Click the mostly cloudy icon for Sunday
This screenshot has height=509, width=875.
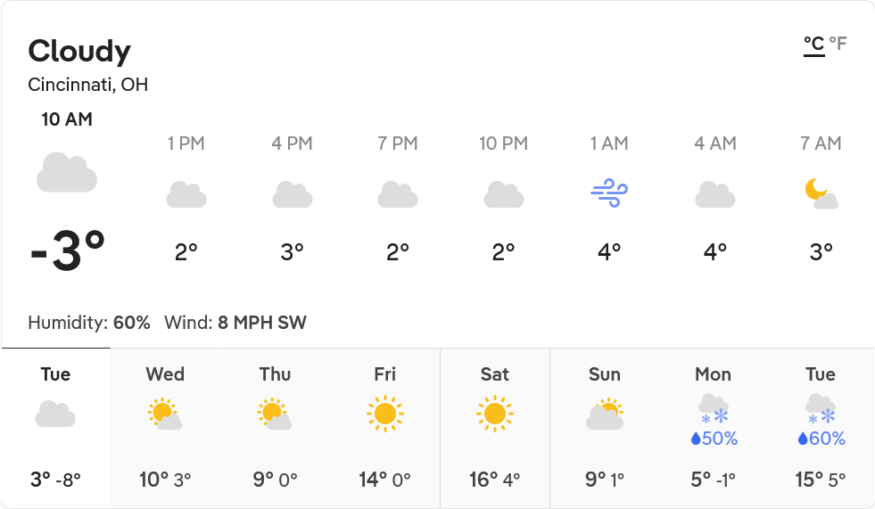[x=605, y=415]
